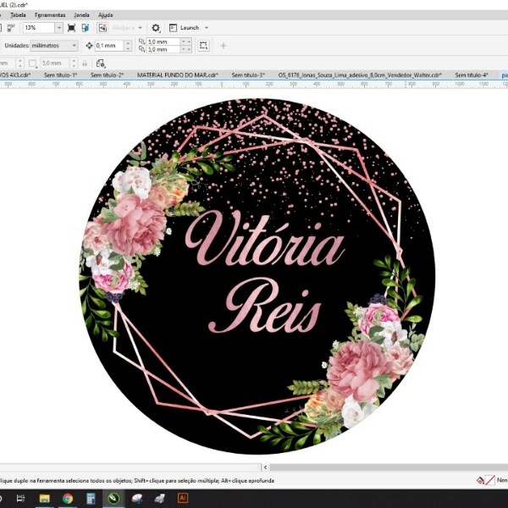Click the fill bucket icon in status bar
Image resolution: width=508 pixels, height=508 pixels.
point(482,480)
